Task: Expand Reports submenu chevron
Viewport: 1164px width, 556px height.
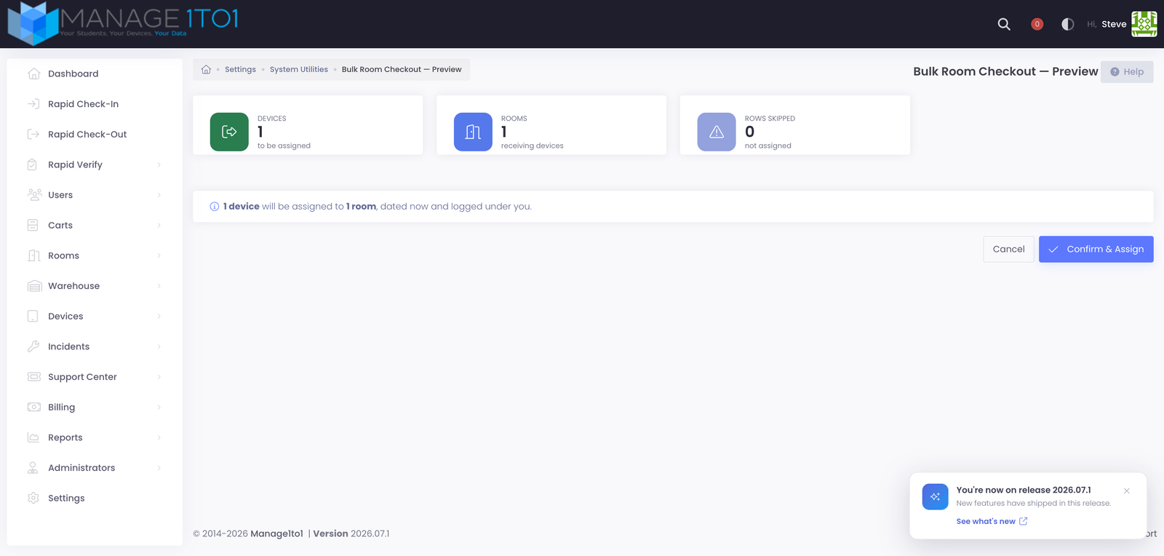Action: (x=159, y=437)
